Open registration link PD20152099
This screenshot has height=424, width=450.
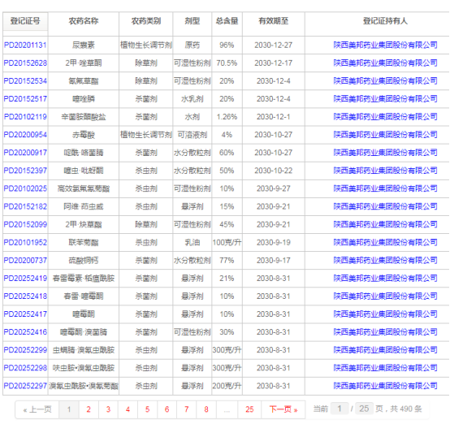coord(25,224)
